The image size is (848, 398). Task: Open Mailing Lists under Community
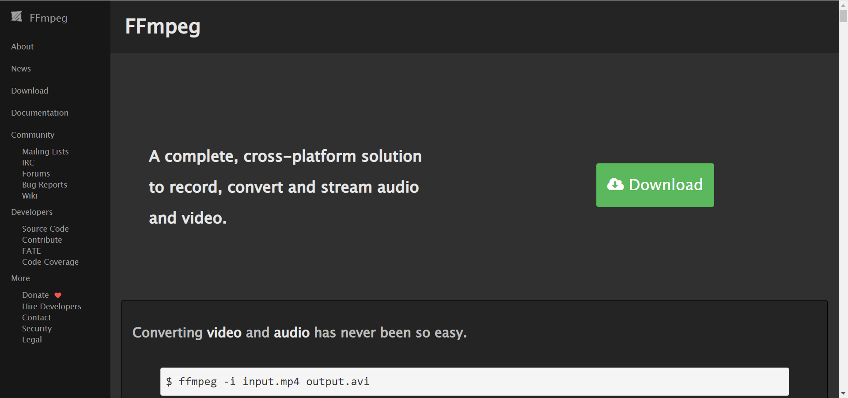pyautogui.click(x=45, y=151)
